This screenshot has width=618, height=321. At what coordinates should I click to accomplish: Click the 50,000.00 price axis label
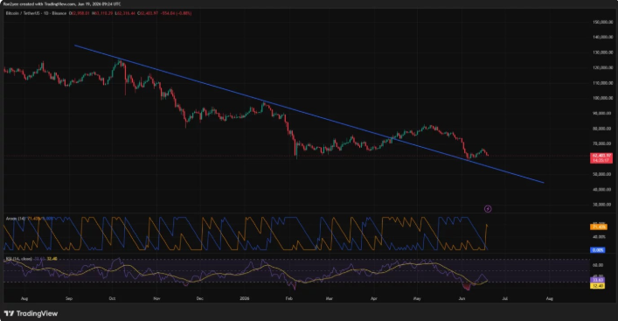pyautogui.click(x=602, y=174)
